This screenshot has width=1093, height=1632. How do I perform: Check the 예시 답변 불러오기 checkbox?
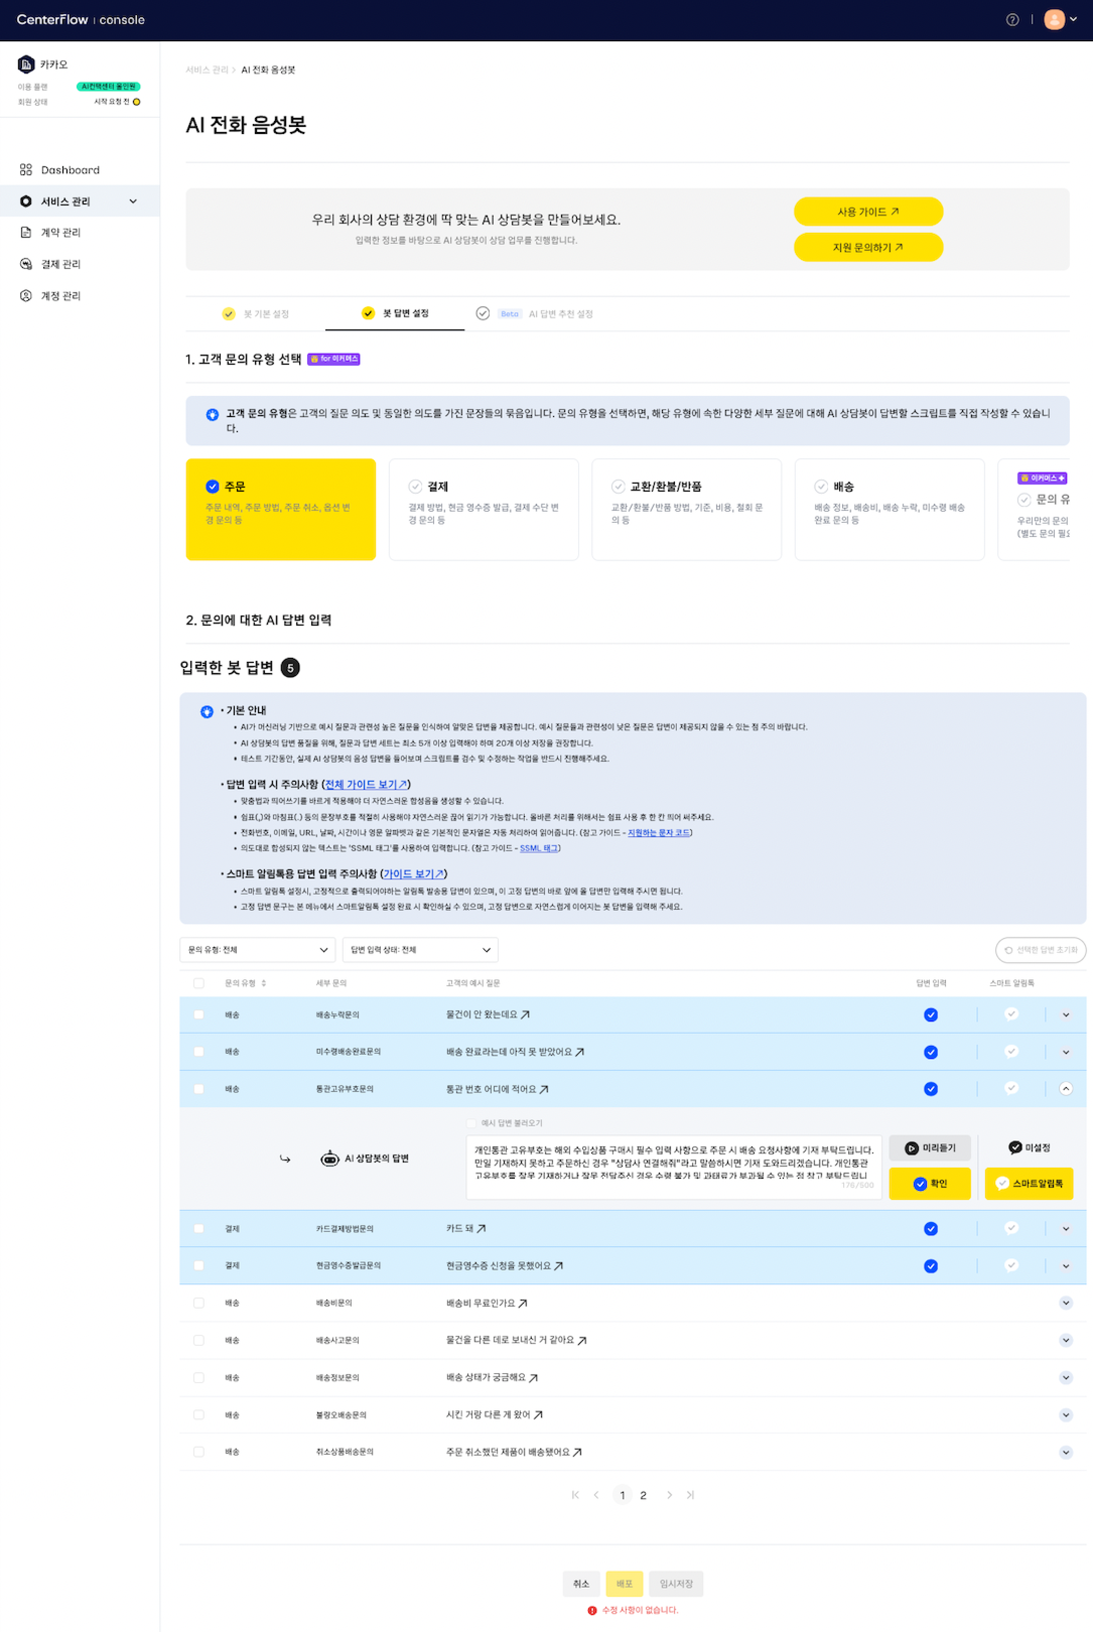coord(471,1122)
